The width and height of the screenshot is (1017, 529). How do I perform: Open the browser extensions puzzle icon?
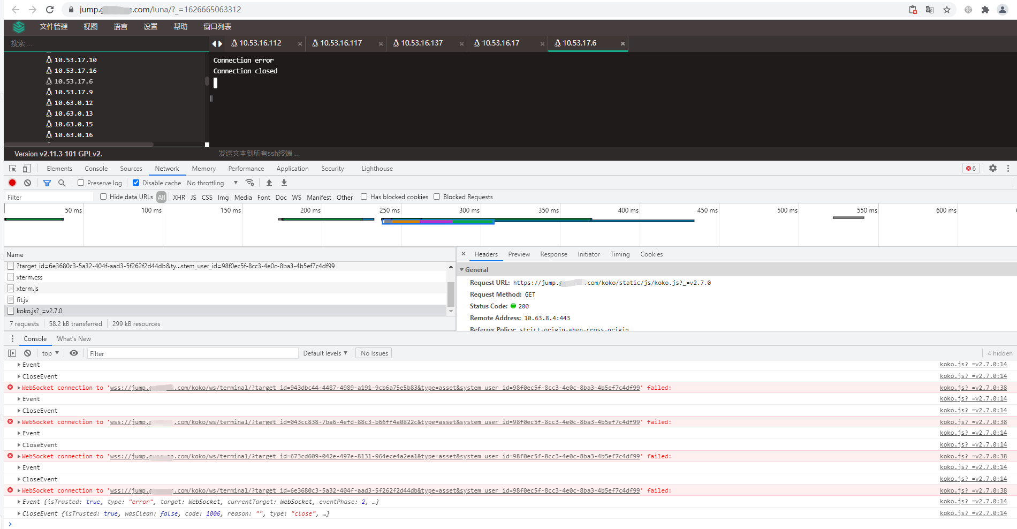pyautogui.click(x=985, y=10)
